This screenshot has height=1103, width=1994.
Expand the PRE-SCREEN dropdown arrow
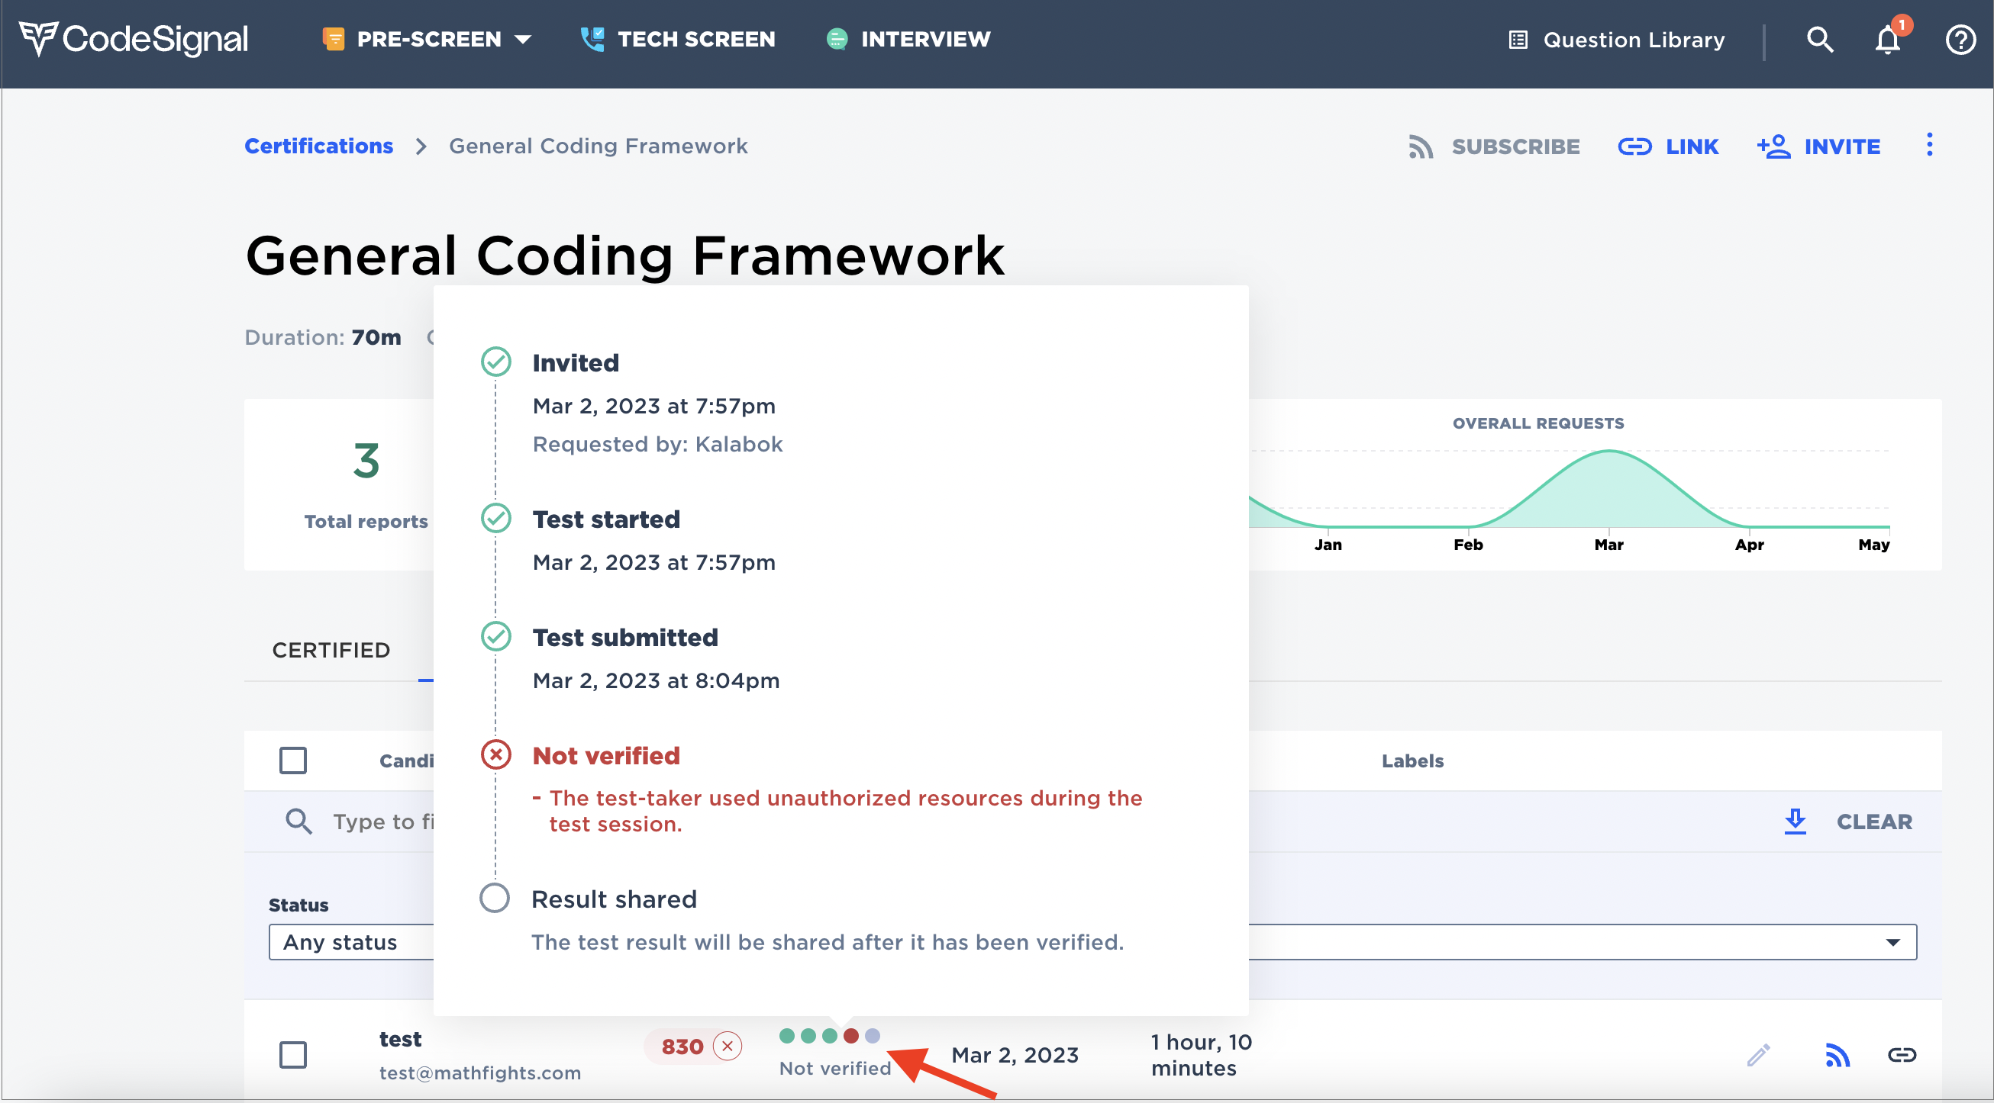pos(523,40)
